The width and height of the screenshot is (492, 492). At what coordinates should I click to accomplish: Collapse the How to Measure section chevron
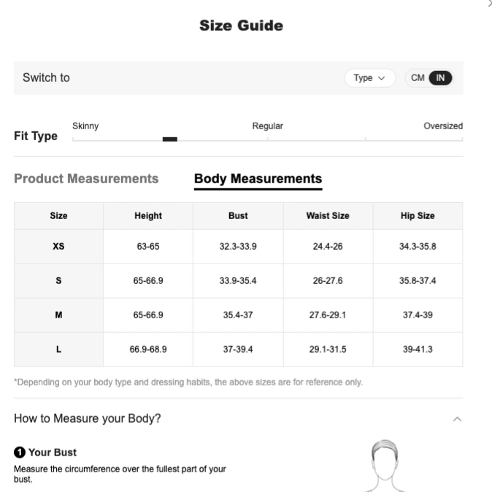click(457, 419)
